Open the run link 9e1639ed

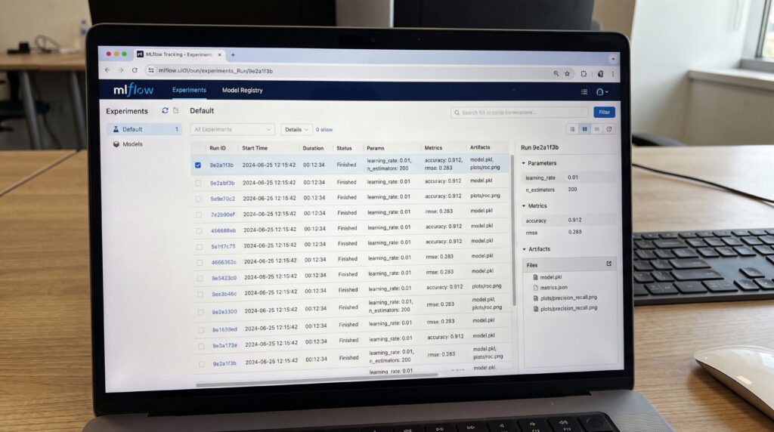[224, 329]
